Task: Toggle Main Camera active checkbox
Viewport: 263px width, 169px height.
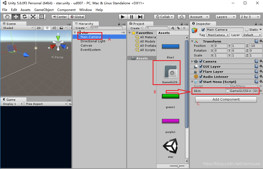Action: (x=203, y=30)
